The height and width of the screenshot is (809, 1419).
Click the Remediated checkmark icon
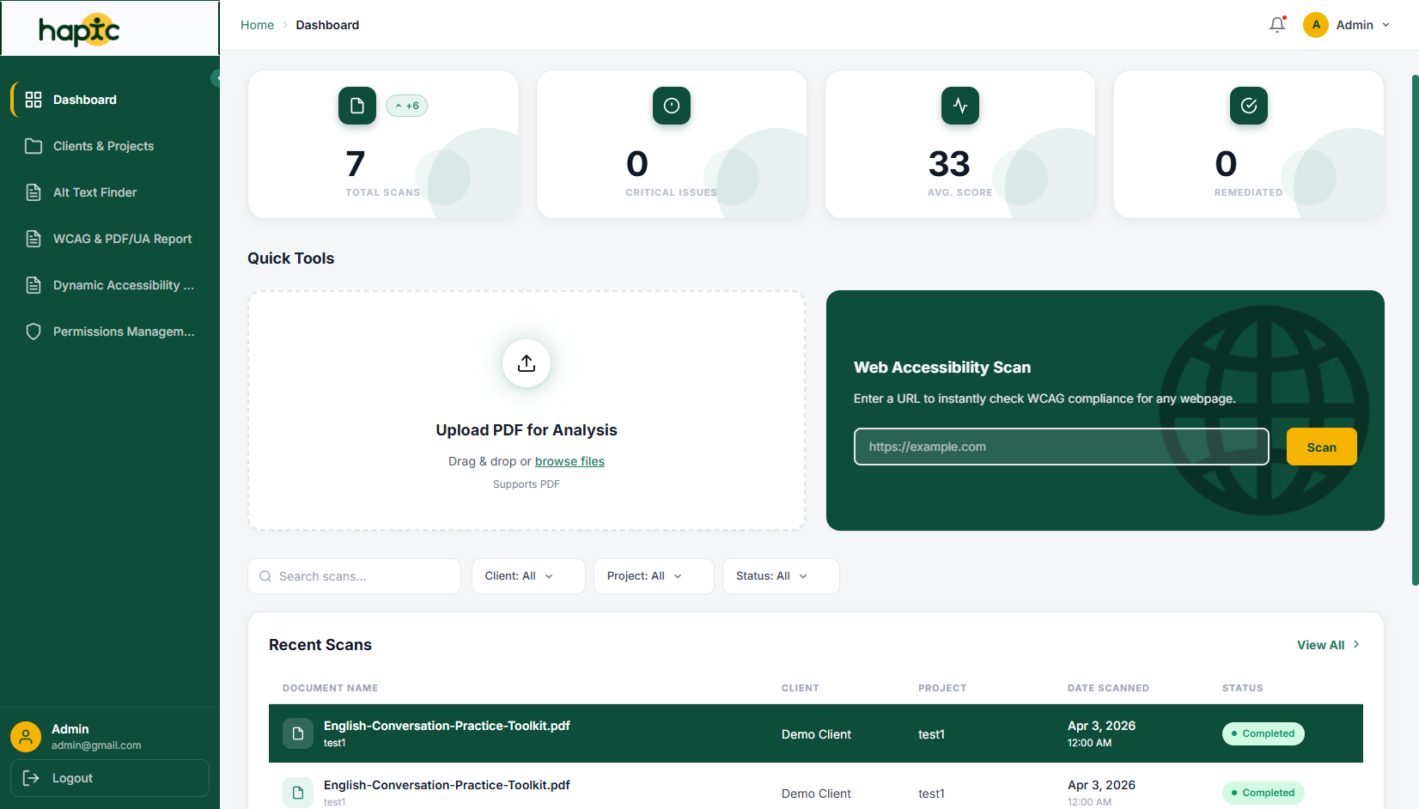click(1249, 106)
